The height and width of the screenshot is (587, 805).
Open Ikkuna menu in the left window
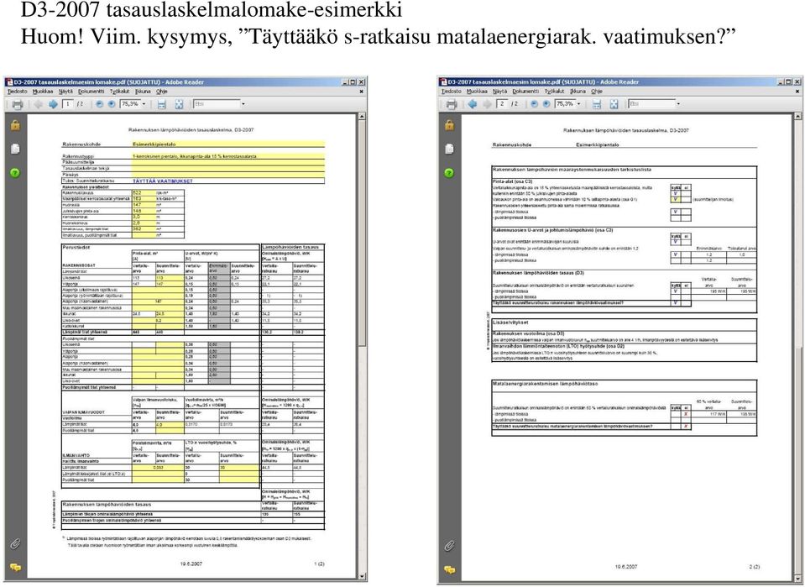tap(143, 92)
